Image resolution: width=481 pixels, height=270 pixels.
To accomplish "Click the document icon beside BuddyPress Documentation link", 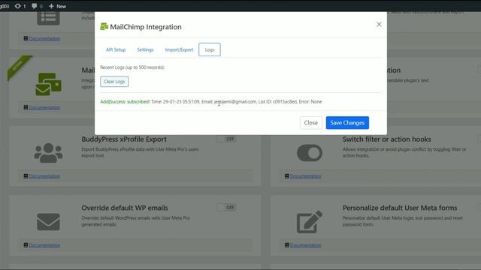I will pyautogui.click(x=26, y=176).
